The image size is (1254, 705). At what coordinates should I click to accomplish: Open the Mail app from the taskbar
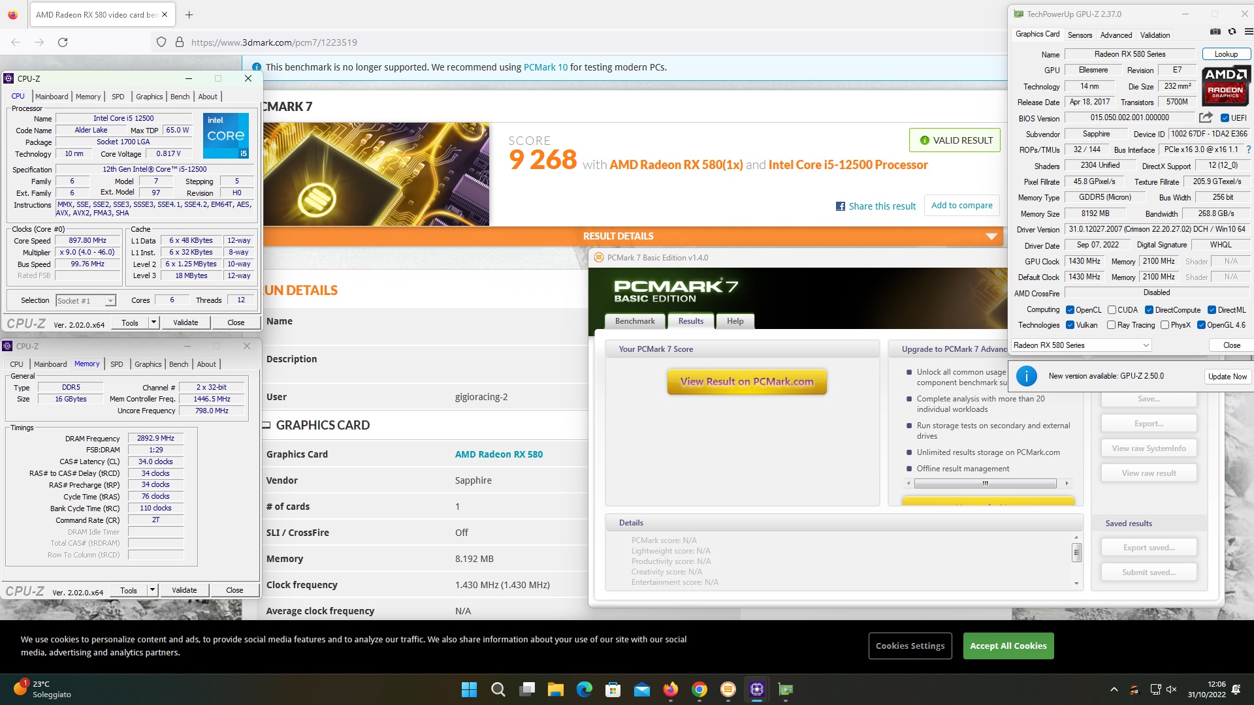pos(641,689)
